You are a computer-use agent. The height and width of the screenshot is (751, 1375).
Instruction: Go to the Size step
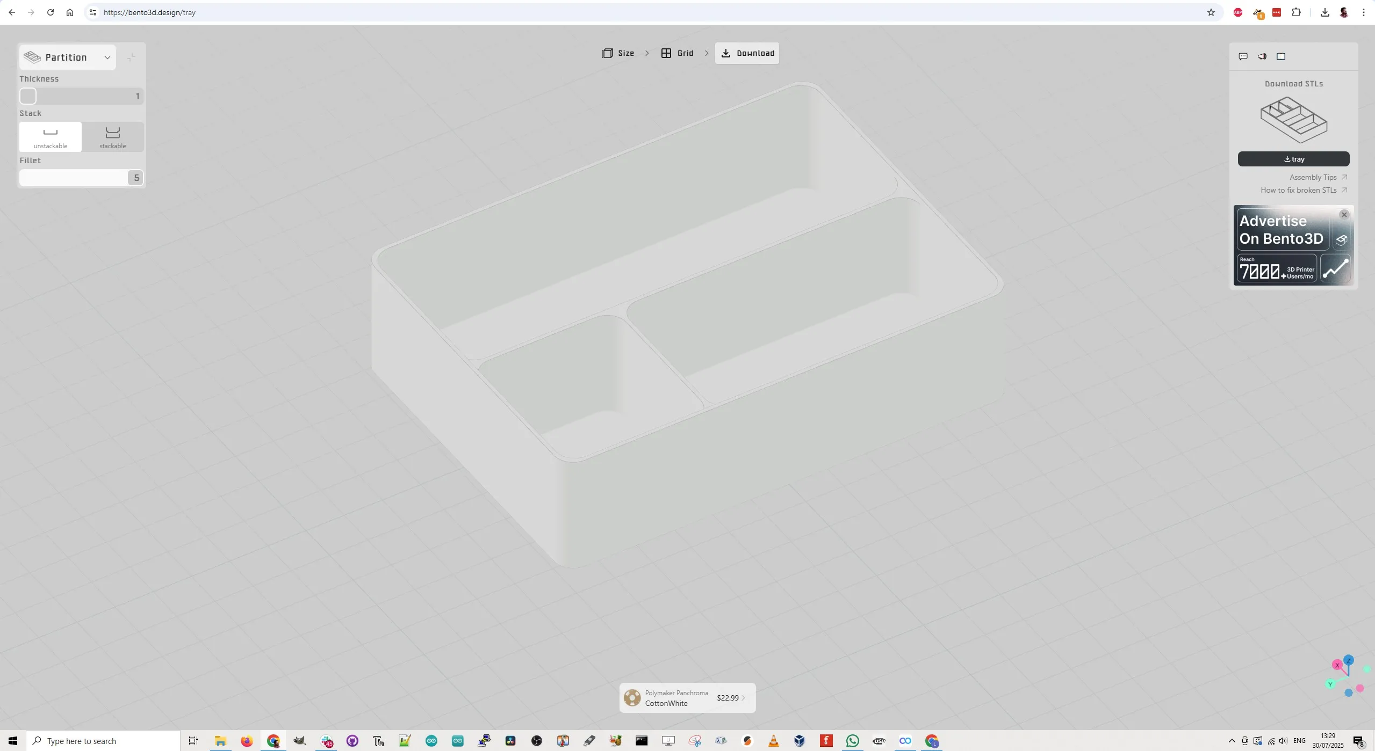[618, 53]
